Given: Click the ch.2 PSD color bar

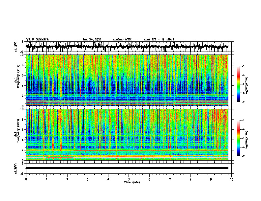Looking at the screenshot, I should [x=239, y=138].
